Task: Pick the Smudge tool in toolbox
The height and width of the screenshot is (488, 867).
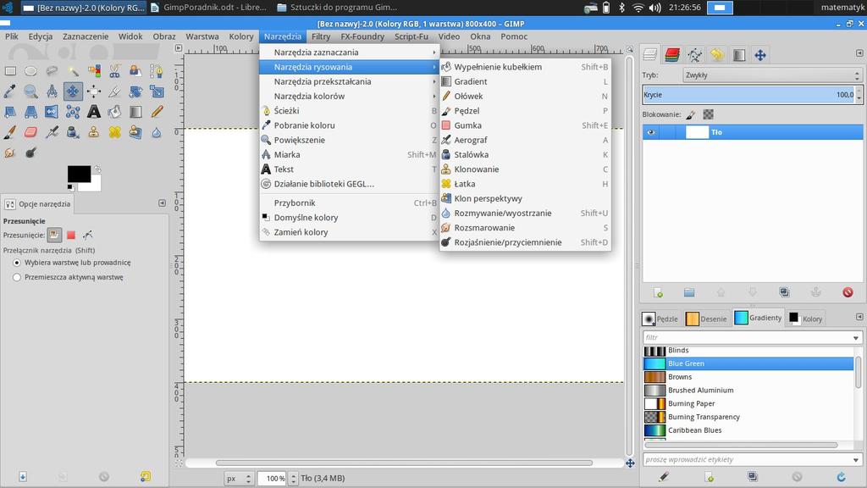Action: click(x=10, y=152)
